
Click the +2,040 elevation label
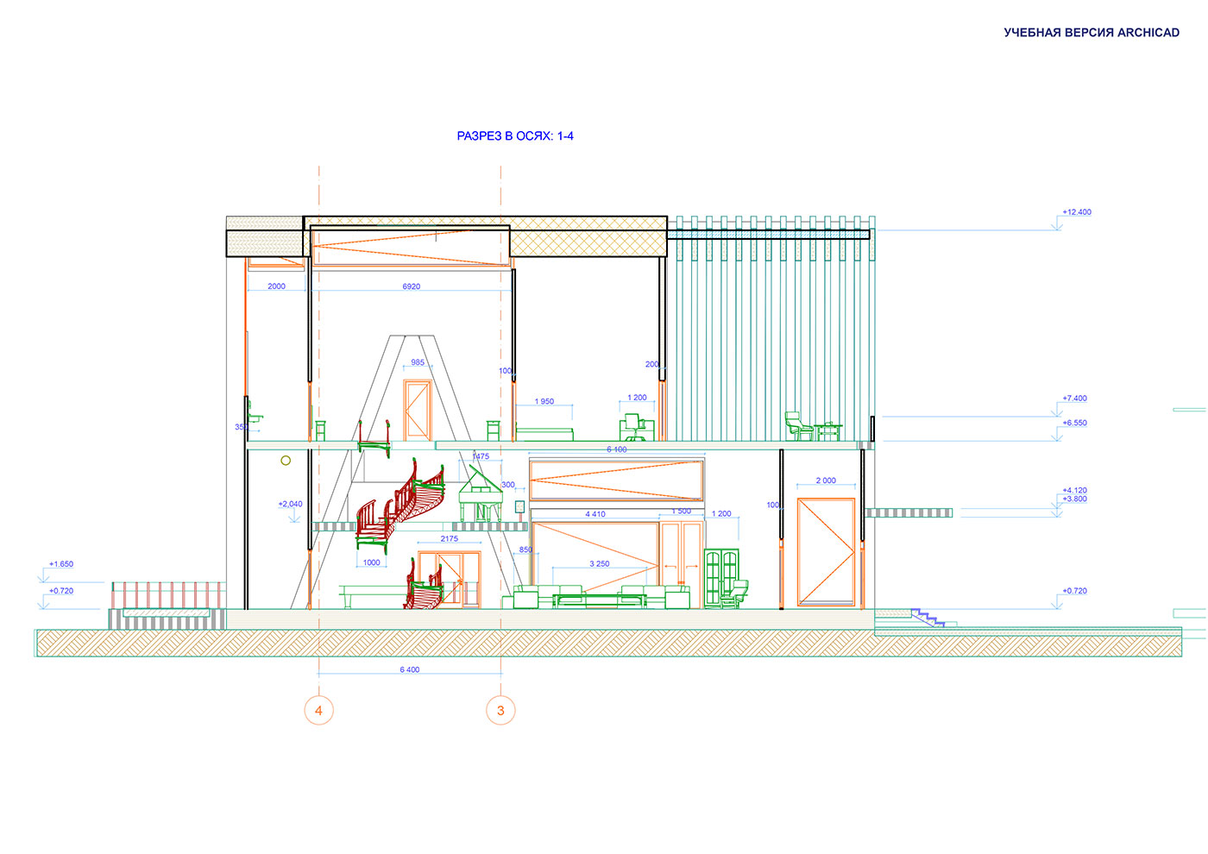tap(291, 504)
